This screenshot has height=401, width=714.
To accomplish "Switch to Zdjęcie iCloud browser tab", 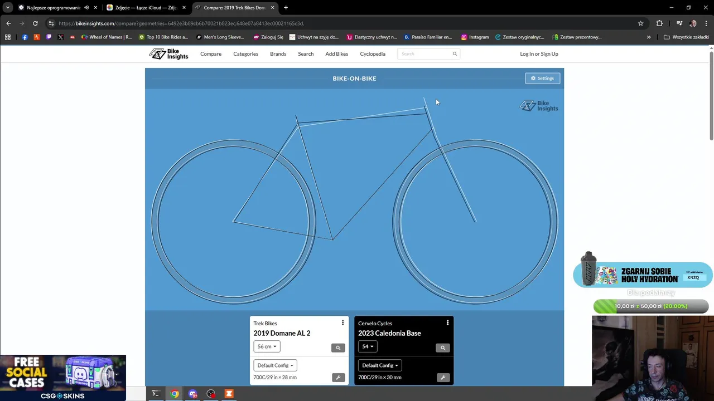I will (145, 8).
